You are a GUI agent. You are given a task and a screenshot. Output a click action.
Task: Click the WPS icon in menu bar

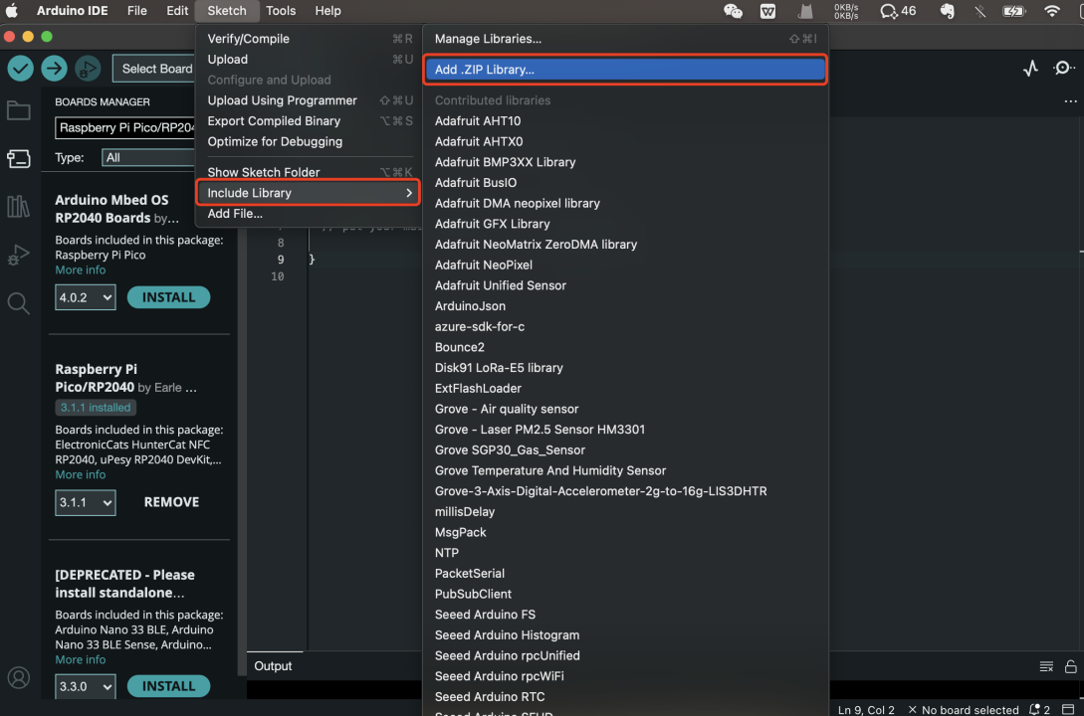767,10
